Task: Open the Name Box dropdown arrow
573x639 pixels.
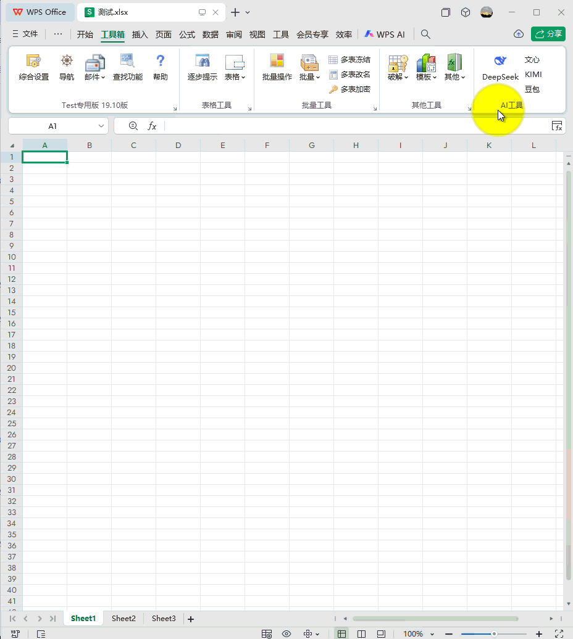Action: [x=101, y=126]
